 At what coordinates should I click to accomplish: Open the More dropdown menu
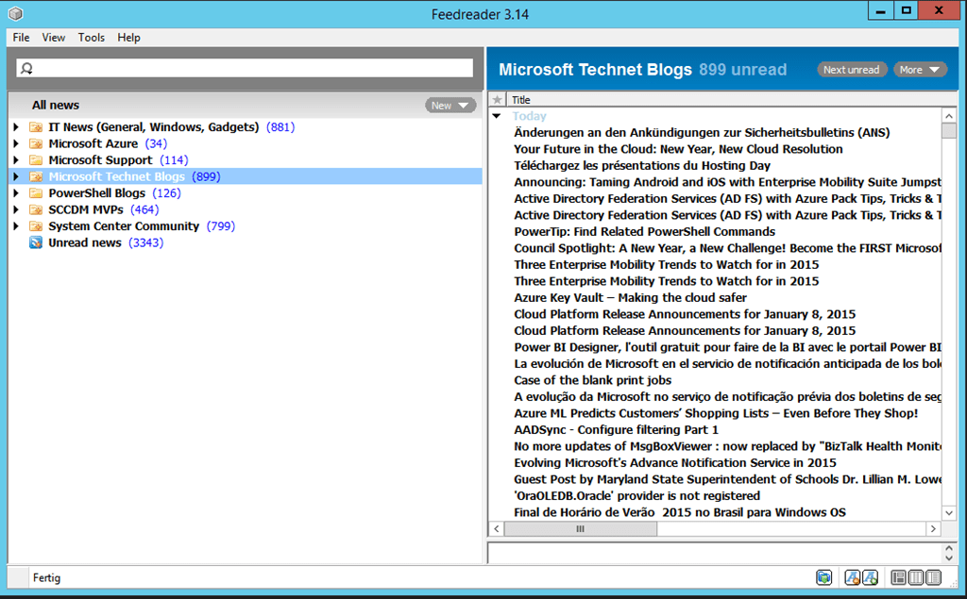920,70
